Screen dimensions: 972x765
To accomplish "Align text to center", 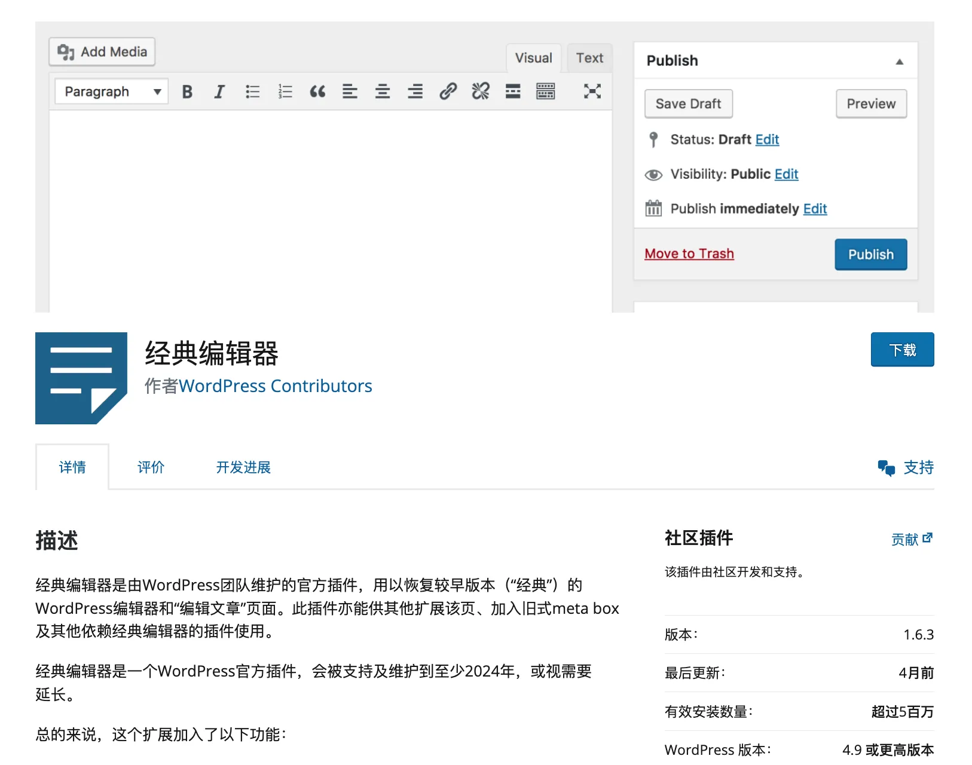I will click(x=383, y=91).
